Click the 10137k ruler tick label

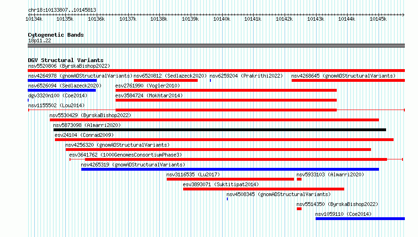[x=128, y=19]
